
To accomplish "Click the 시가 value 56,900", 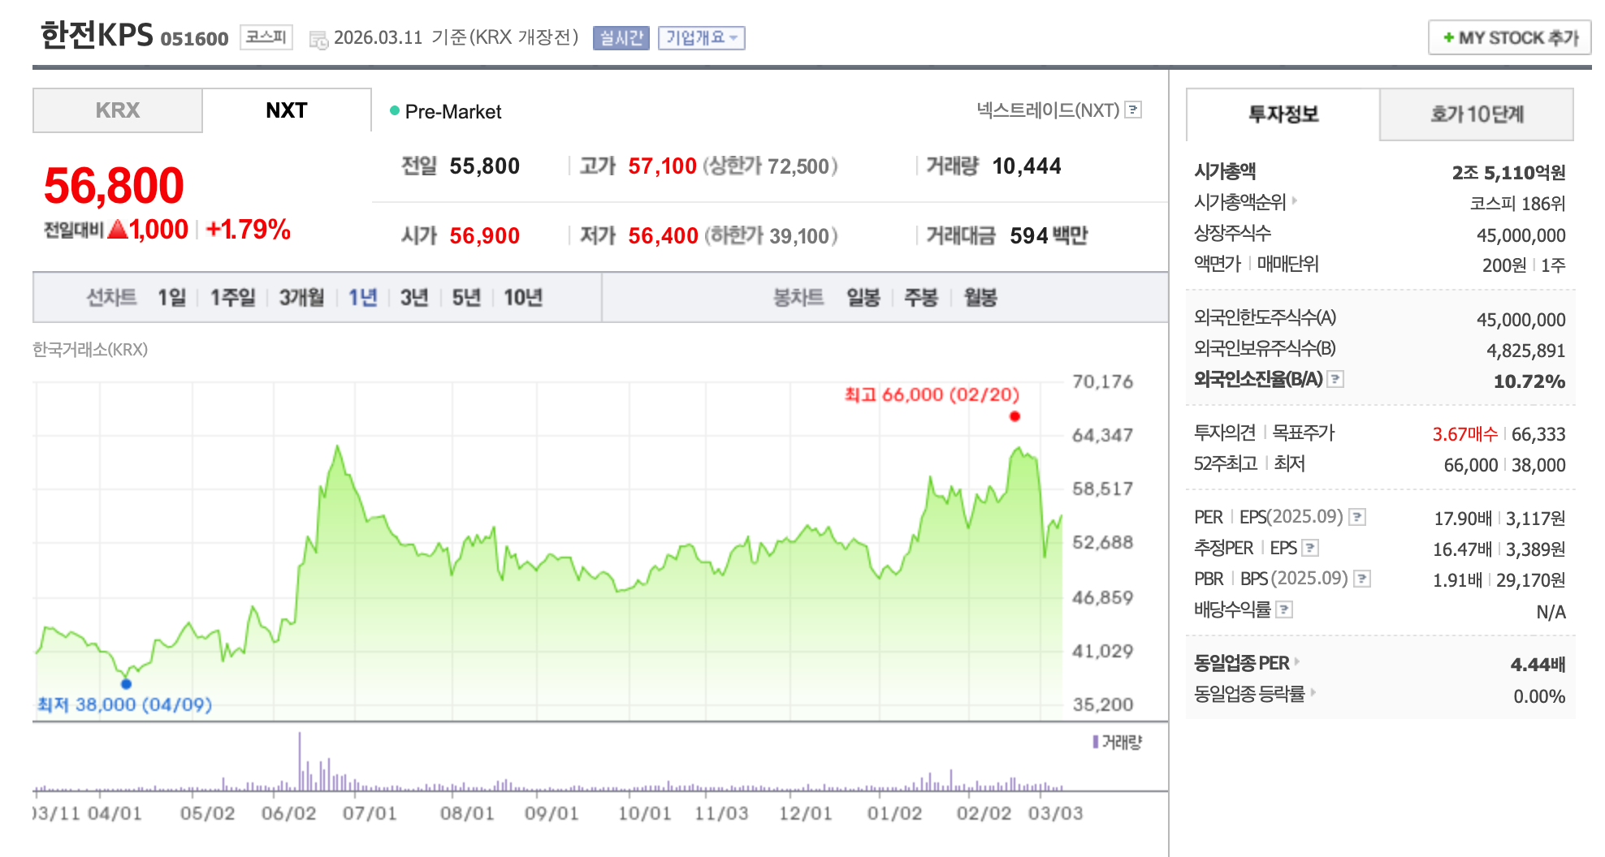I will (x=484, y=236).
